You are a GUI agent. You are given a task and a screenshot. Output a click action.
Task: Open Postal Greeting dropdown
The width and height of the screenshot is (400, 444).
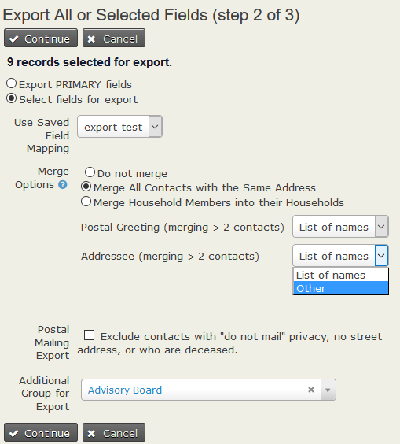click(x=340, y=227)
